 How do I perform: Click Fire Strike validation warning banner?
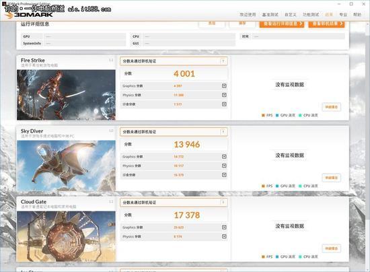pyautogui.click(x=174, y=61)
